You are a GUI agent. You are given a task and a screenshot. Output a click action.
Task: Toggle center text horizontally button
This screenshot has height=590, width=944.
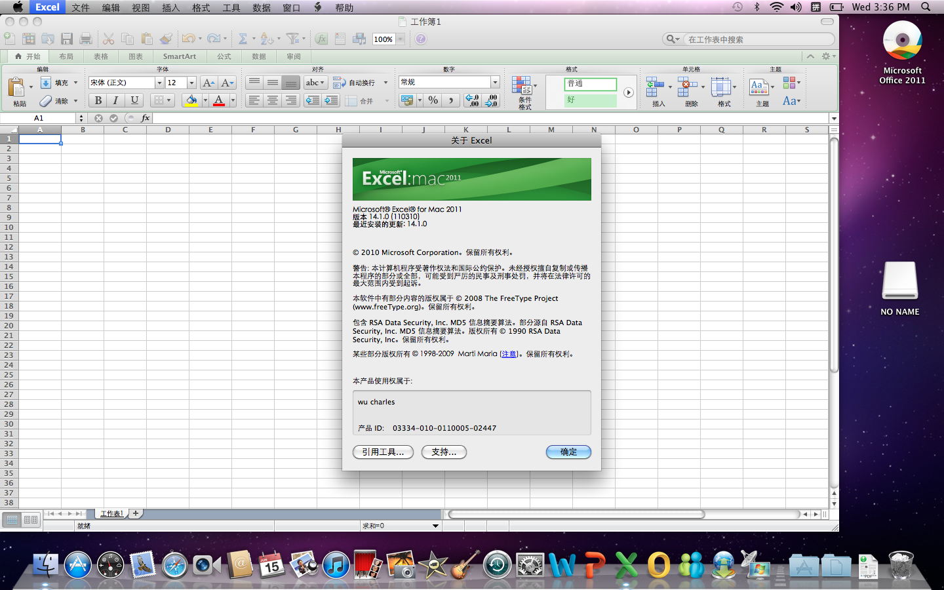(273, 100)
